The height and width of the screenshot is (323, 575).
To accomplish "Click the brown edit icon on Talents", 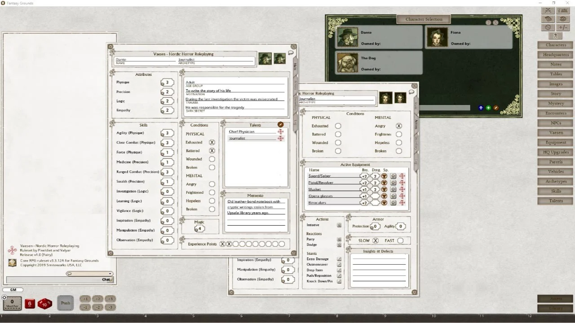I will coord(281,125).
